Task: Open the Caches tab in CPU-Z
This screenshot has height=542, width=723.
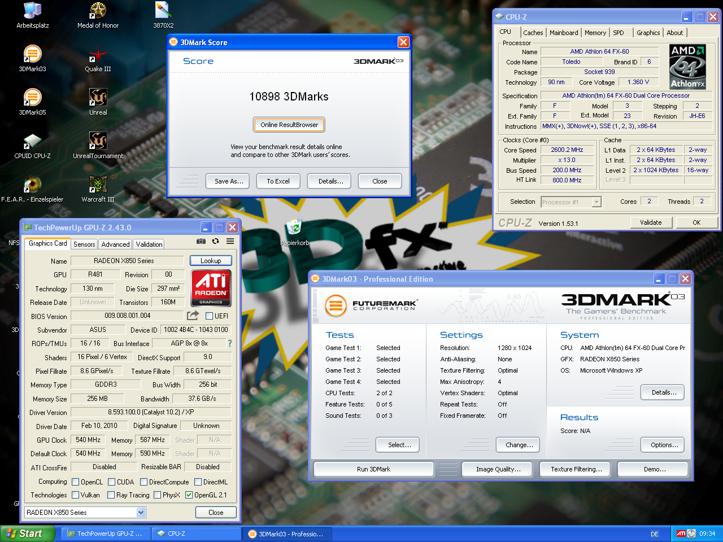Action: click(x=533, y=33)
